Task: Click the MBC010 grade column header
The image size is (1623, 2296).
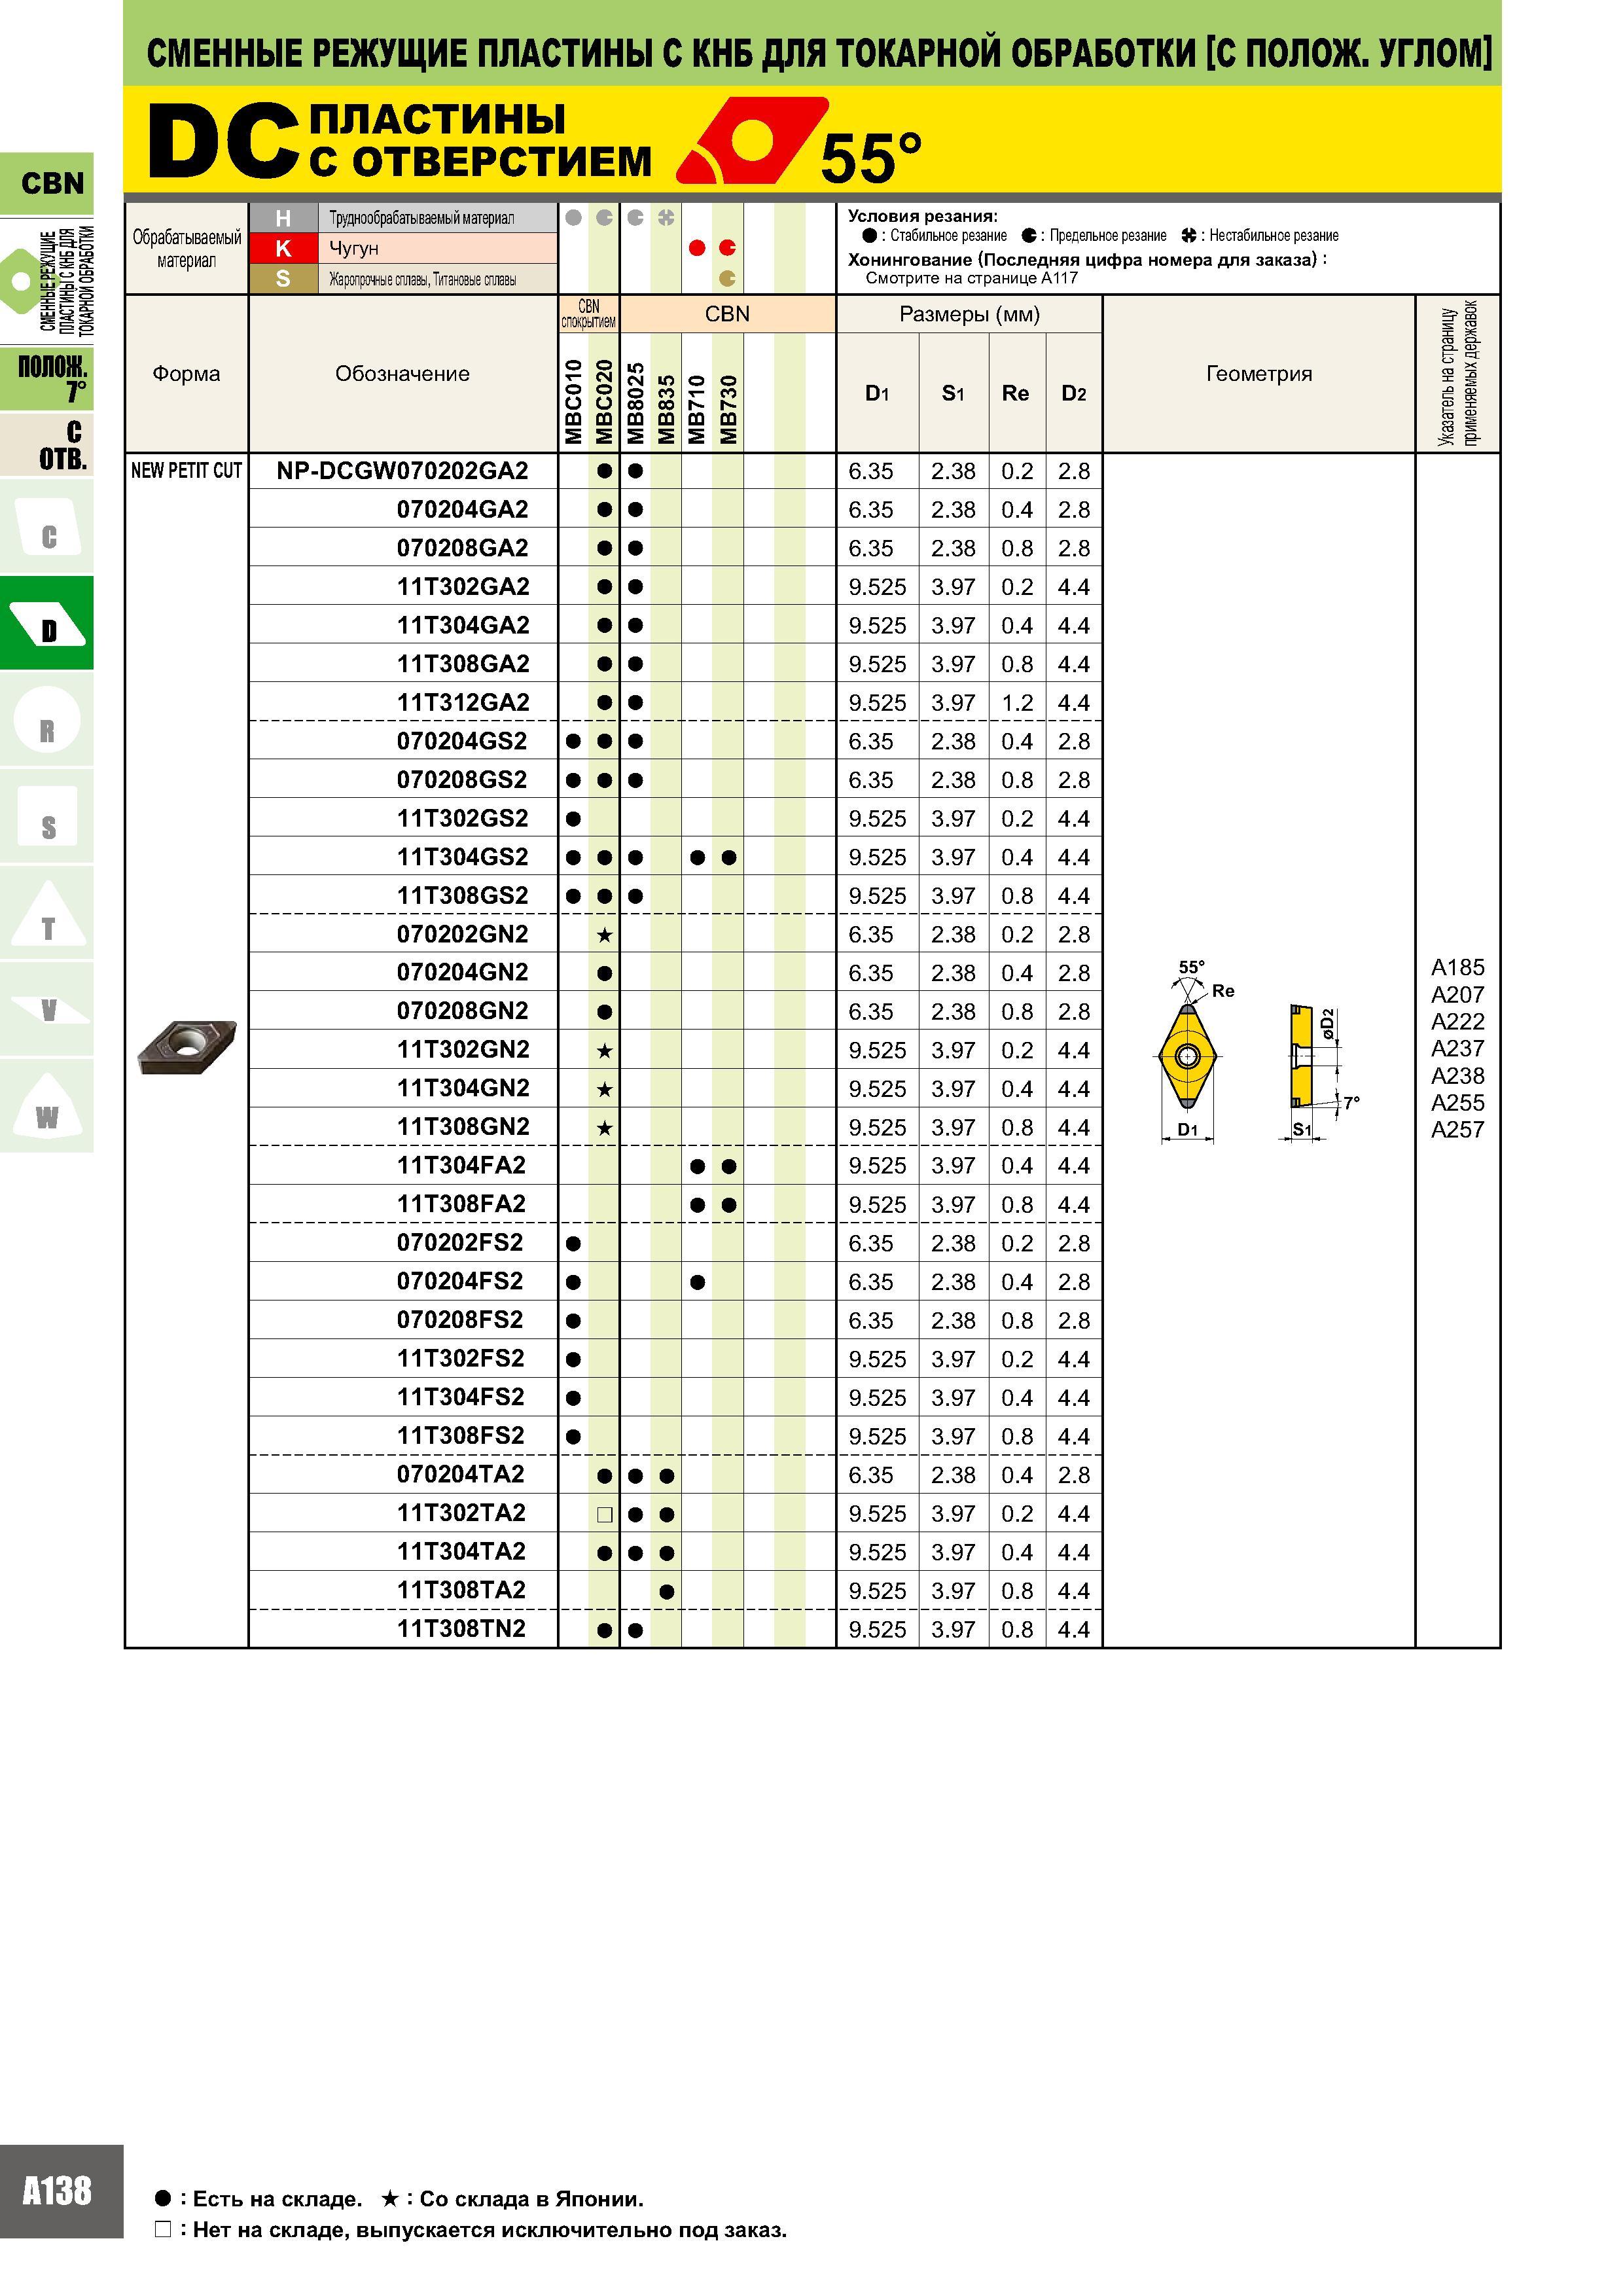Action: 573,401
